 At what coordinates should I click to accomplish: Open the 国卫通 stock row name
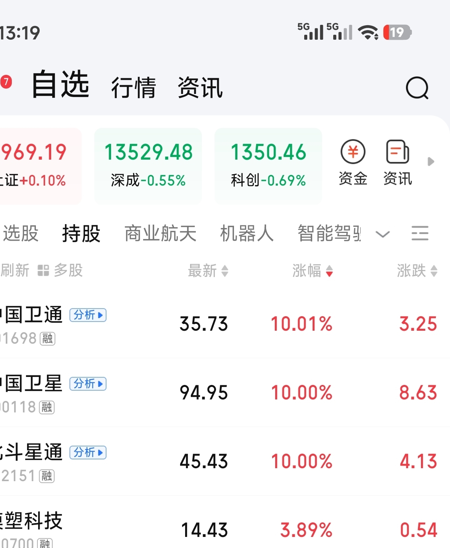point(31,315)
